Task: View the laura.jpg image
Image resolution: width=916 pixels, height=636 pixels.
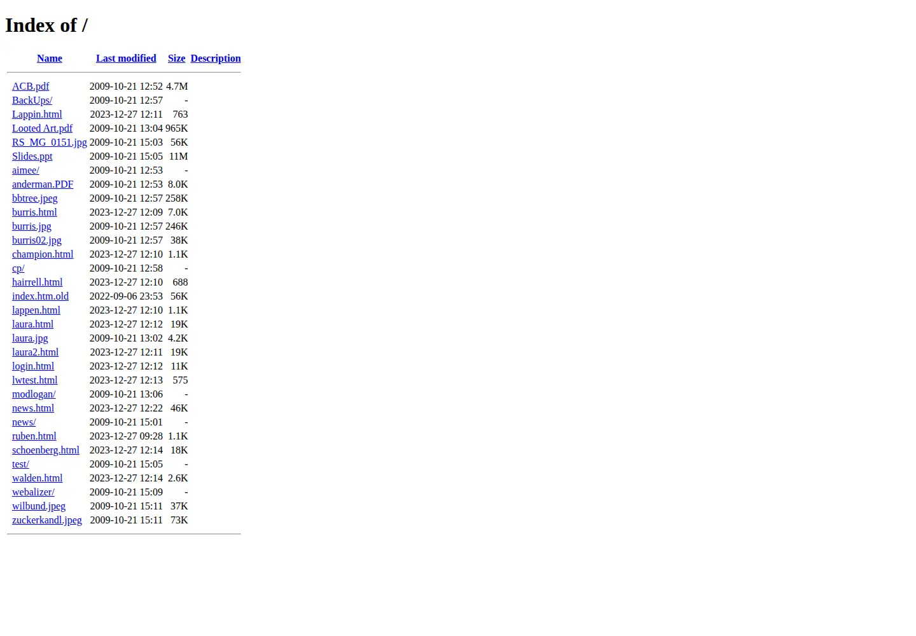Action: coord(30,338)
